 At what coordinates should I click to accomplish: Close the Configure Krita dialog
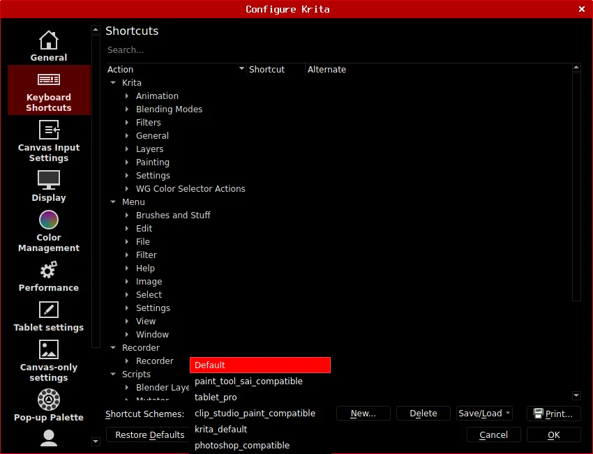click(x=582, y=9)
